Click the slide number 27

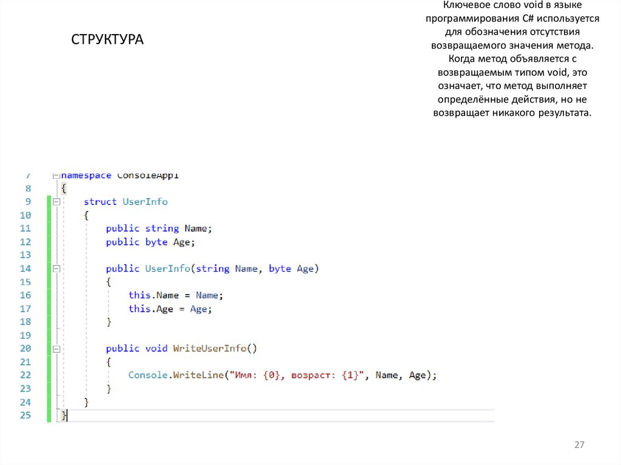click(579, 446)
